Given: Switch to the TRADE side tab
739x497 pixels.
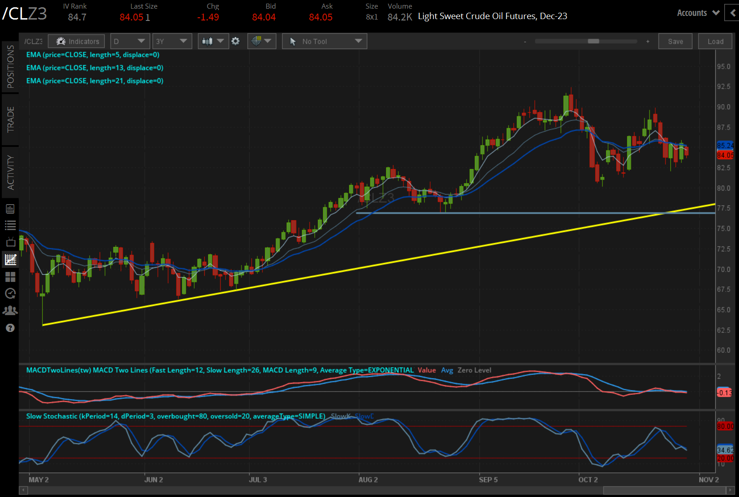Looking at the screenshot, I should click(x=10, y=119).
